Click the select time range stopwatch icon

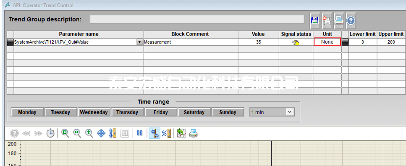(x=50, y=133)
